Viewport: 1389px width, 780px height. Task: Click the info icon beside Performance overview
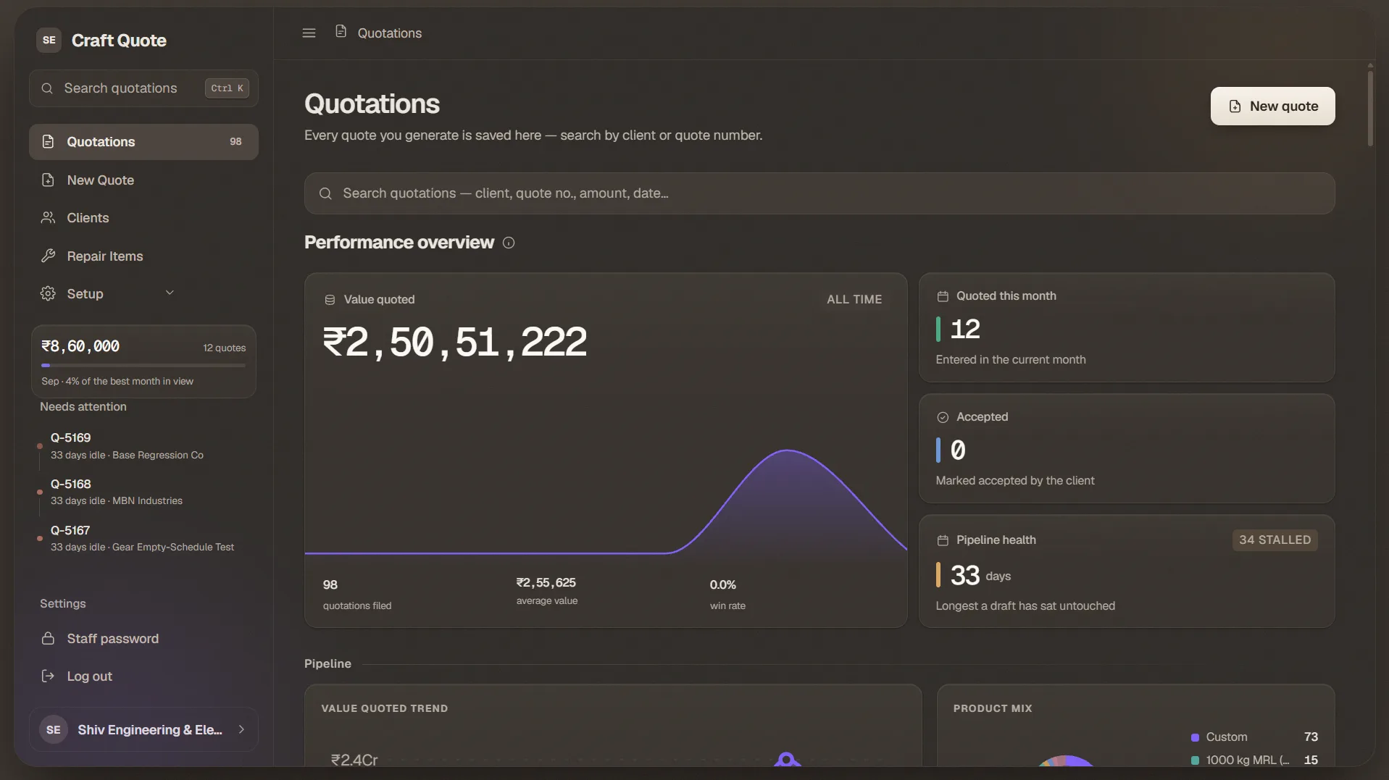click(509, 243)
